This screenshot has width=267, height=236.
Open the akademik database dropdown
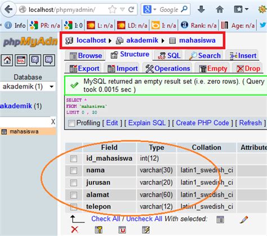pyautogui.click(x=28, y=87)
